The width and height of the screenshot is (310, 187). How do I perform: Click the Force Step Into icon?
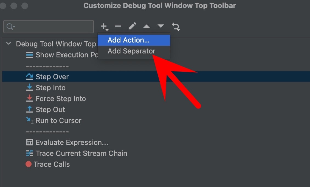29,99
